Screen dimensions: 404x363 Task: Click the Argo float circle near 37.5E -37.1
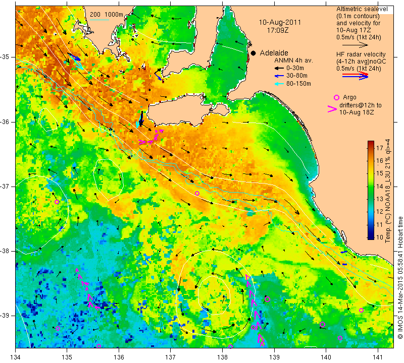click(x=197, y=193)
